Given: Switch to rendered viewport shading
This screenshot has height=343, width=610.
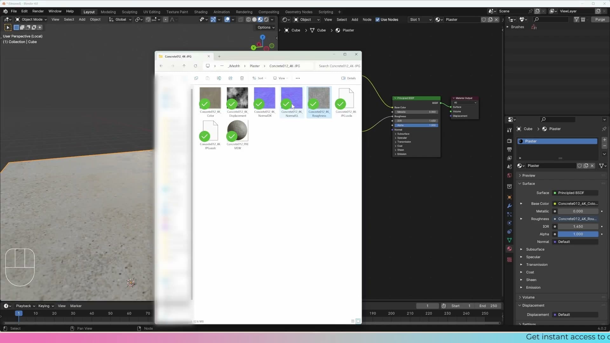Looking at the screenshot, I should [266, 20].
